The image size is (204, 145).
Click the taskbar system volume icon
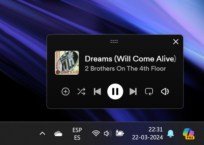[x=108, y=133]
